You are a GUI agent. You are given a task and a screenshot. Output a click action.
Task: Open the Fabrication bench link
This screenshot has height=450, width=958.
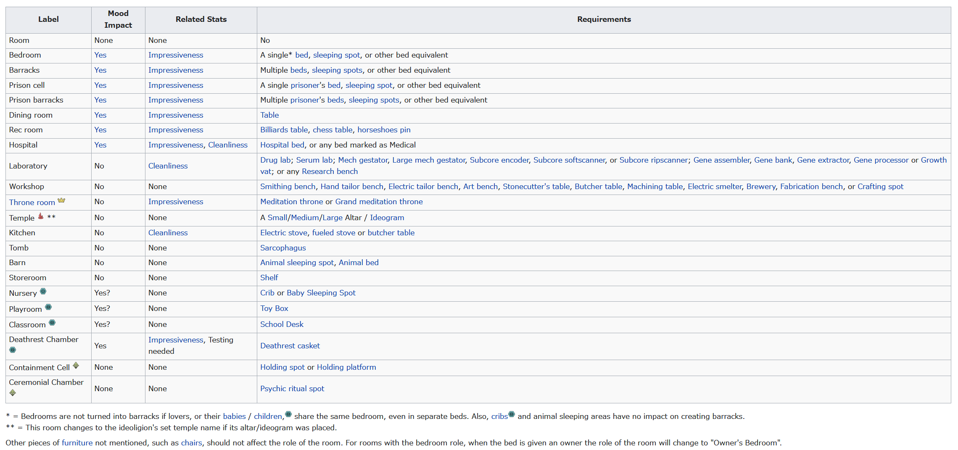point(811,187)
